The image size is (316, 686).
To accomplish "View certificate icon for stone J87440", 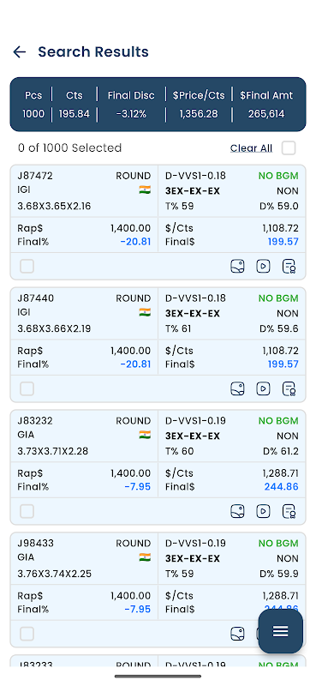I will point(289,388).
